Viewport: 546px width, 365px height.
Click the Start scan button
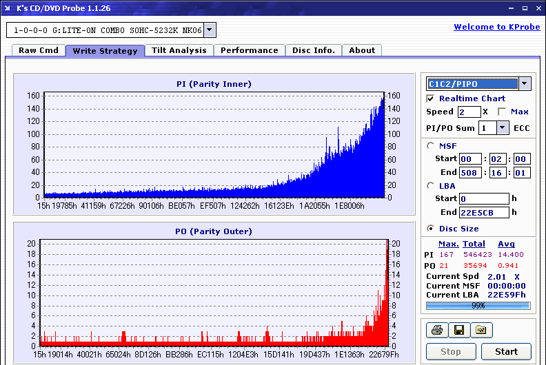tap(506, 351)
